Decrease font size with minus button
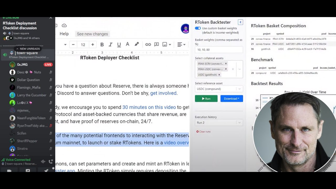The height and width of the screenshot is (189, 336). pyautogui.click(x=73, y=45)
